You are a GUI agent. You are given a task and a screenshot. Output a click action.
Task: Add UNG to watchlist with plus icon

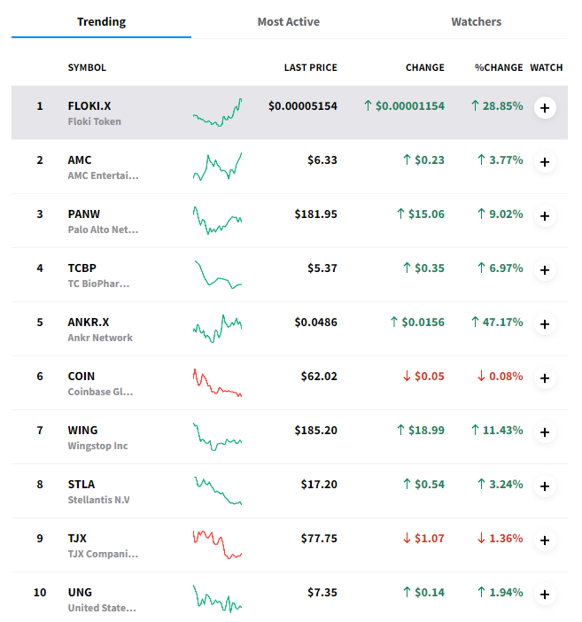tap(545, 595)
